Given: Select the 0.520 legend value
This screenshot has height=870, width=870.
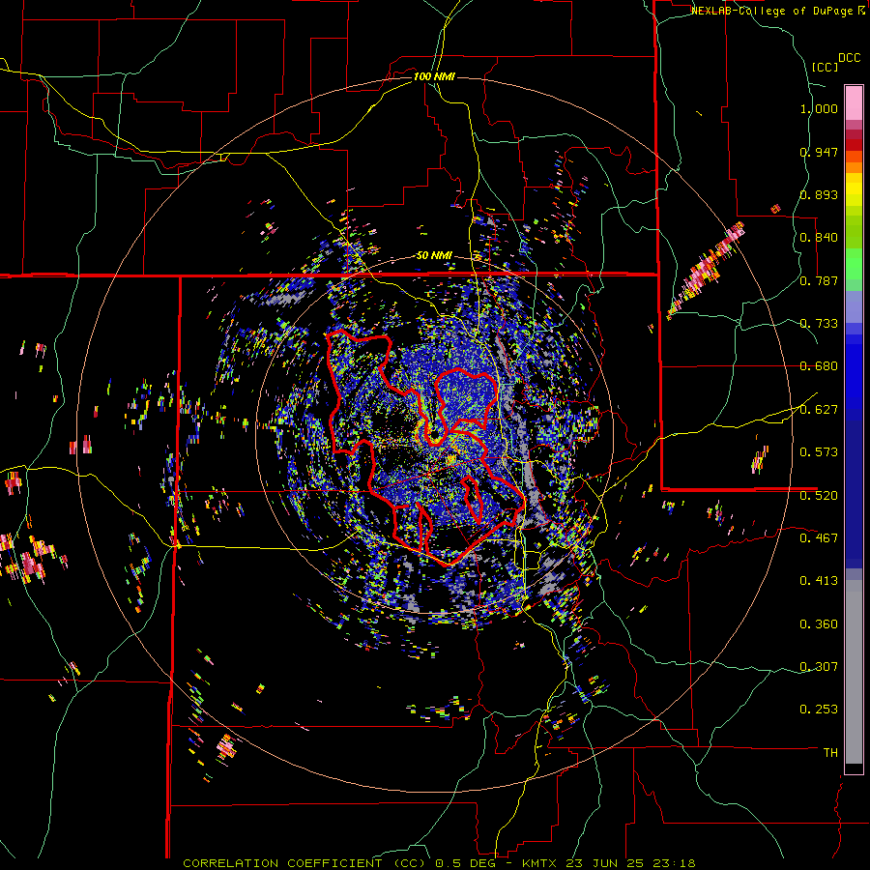Looking at the screenshot, I should 819,495.
